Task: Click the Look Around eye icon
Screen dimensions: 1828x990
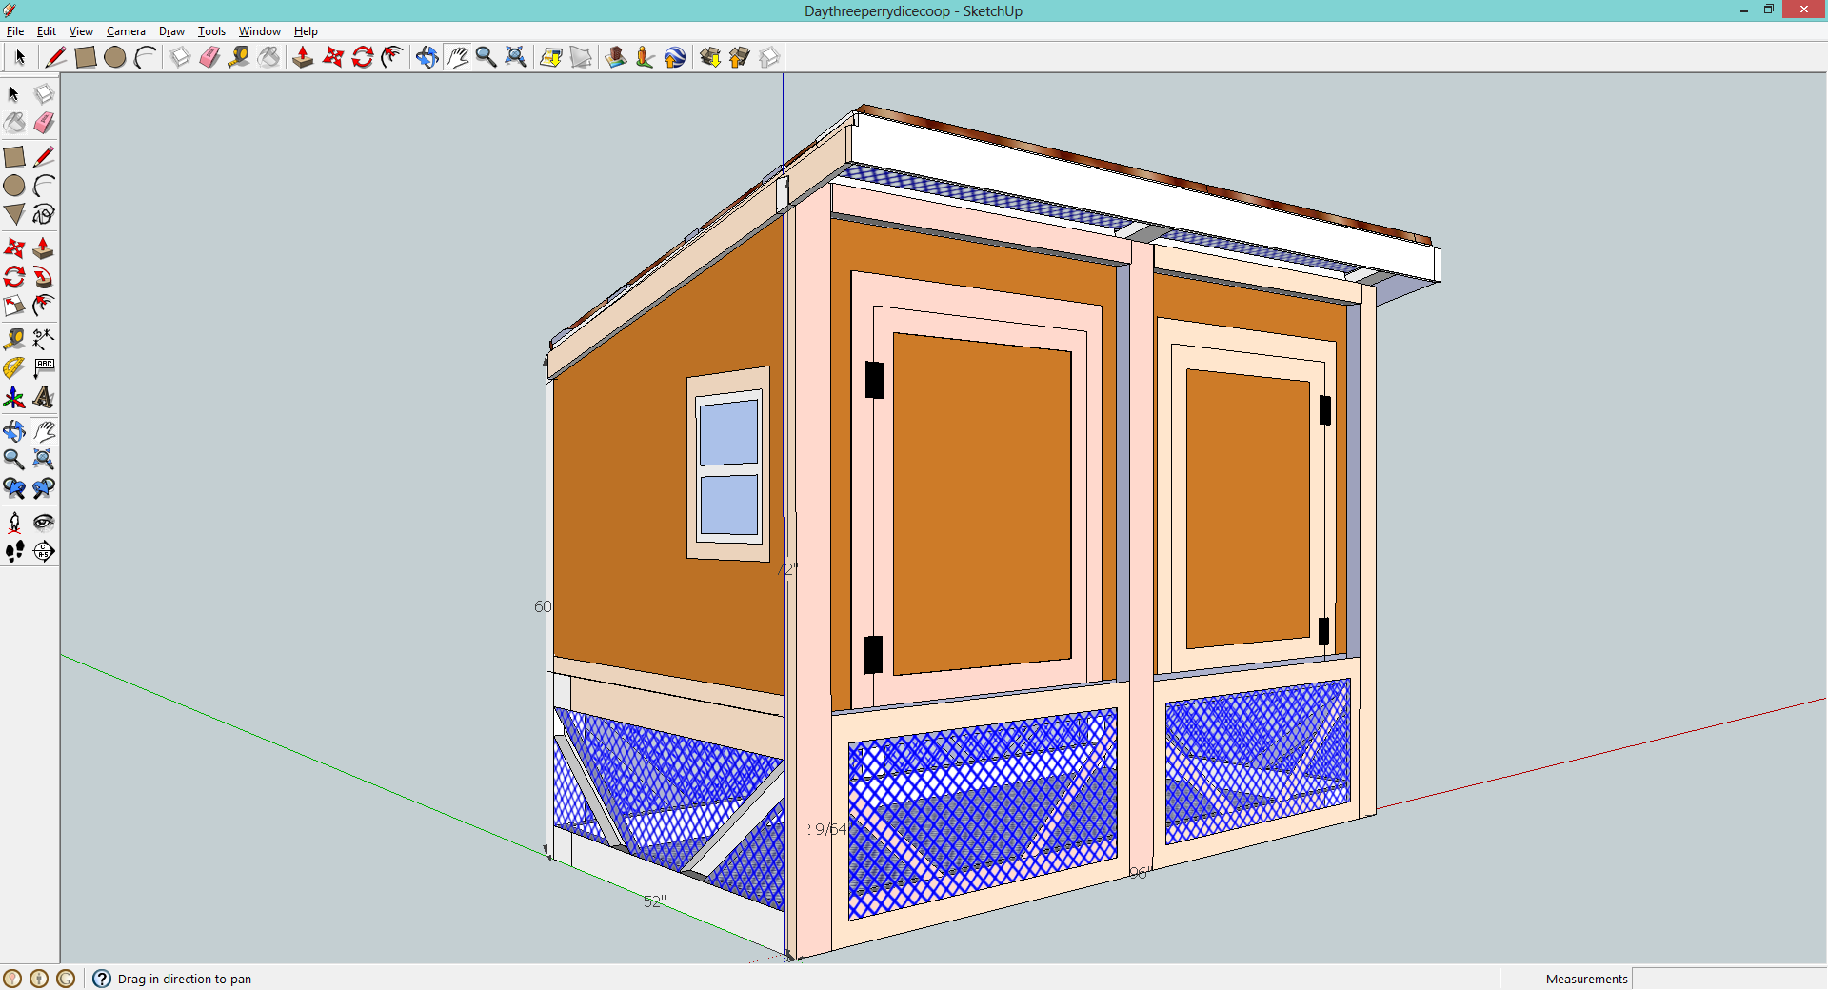Action: click(x=44, y=522)
